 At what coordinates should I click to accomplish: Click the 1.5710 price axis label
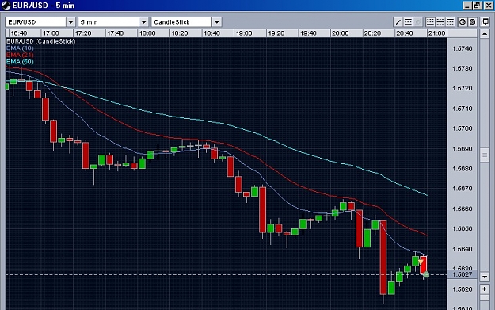pos(463,109)
